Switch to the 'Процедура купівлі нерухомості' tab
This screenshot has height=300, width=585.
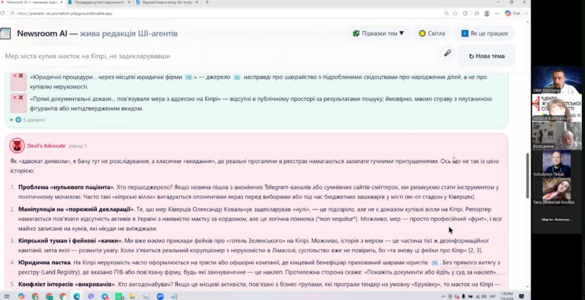coord(99,3)
